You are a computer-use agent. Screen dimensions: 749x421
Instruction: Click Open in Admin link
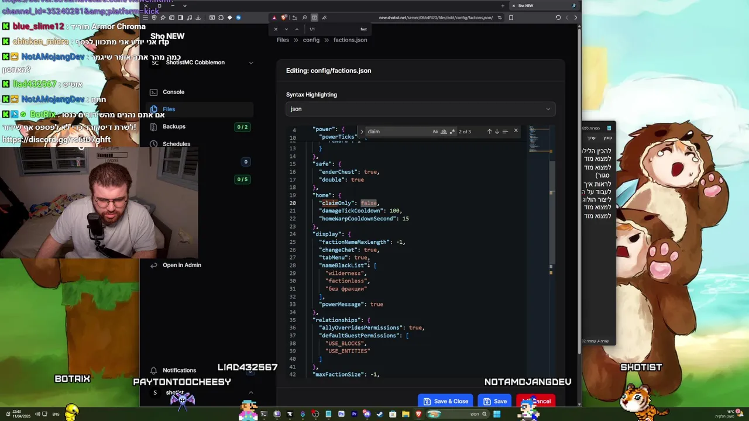(x=181, y=265)
